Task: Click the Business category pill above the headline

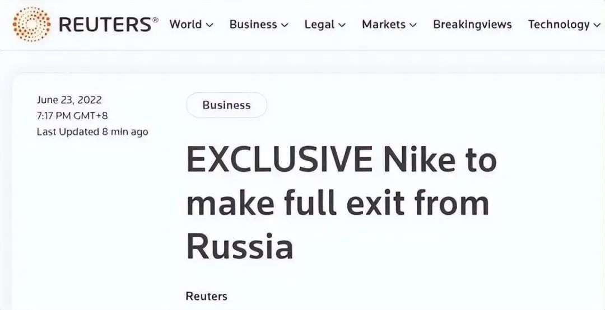Action: (226, 105)
